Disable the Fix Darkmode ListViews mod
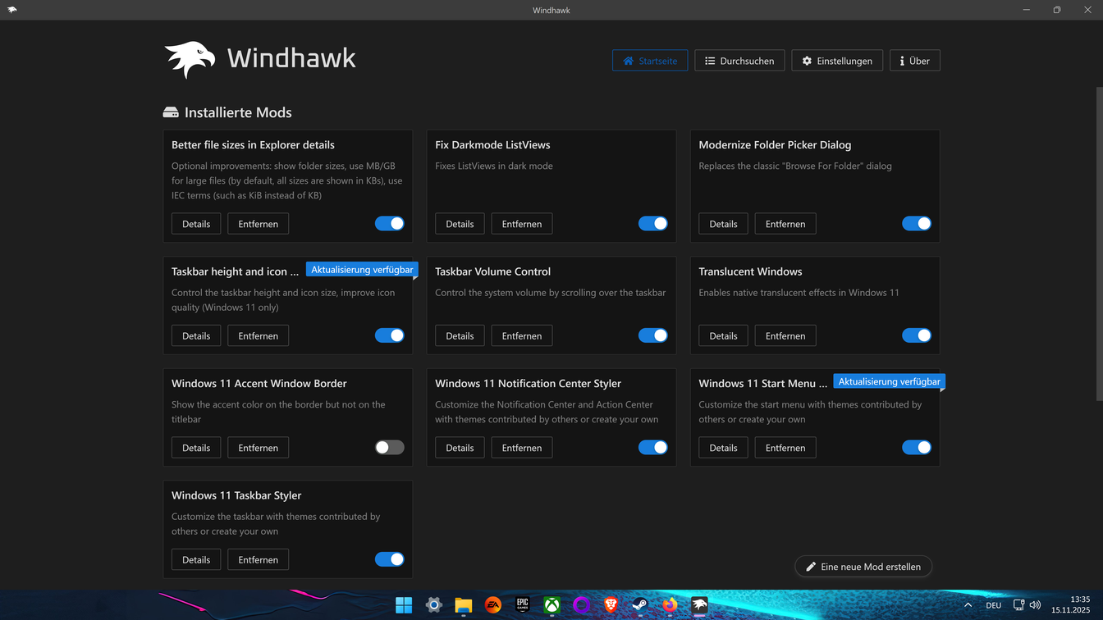 (652, 224)
